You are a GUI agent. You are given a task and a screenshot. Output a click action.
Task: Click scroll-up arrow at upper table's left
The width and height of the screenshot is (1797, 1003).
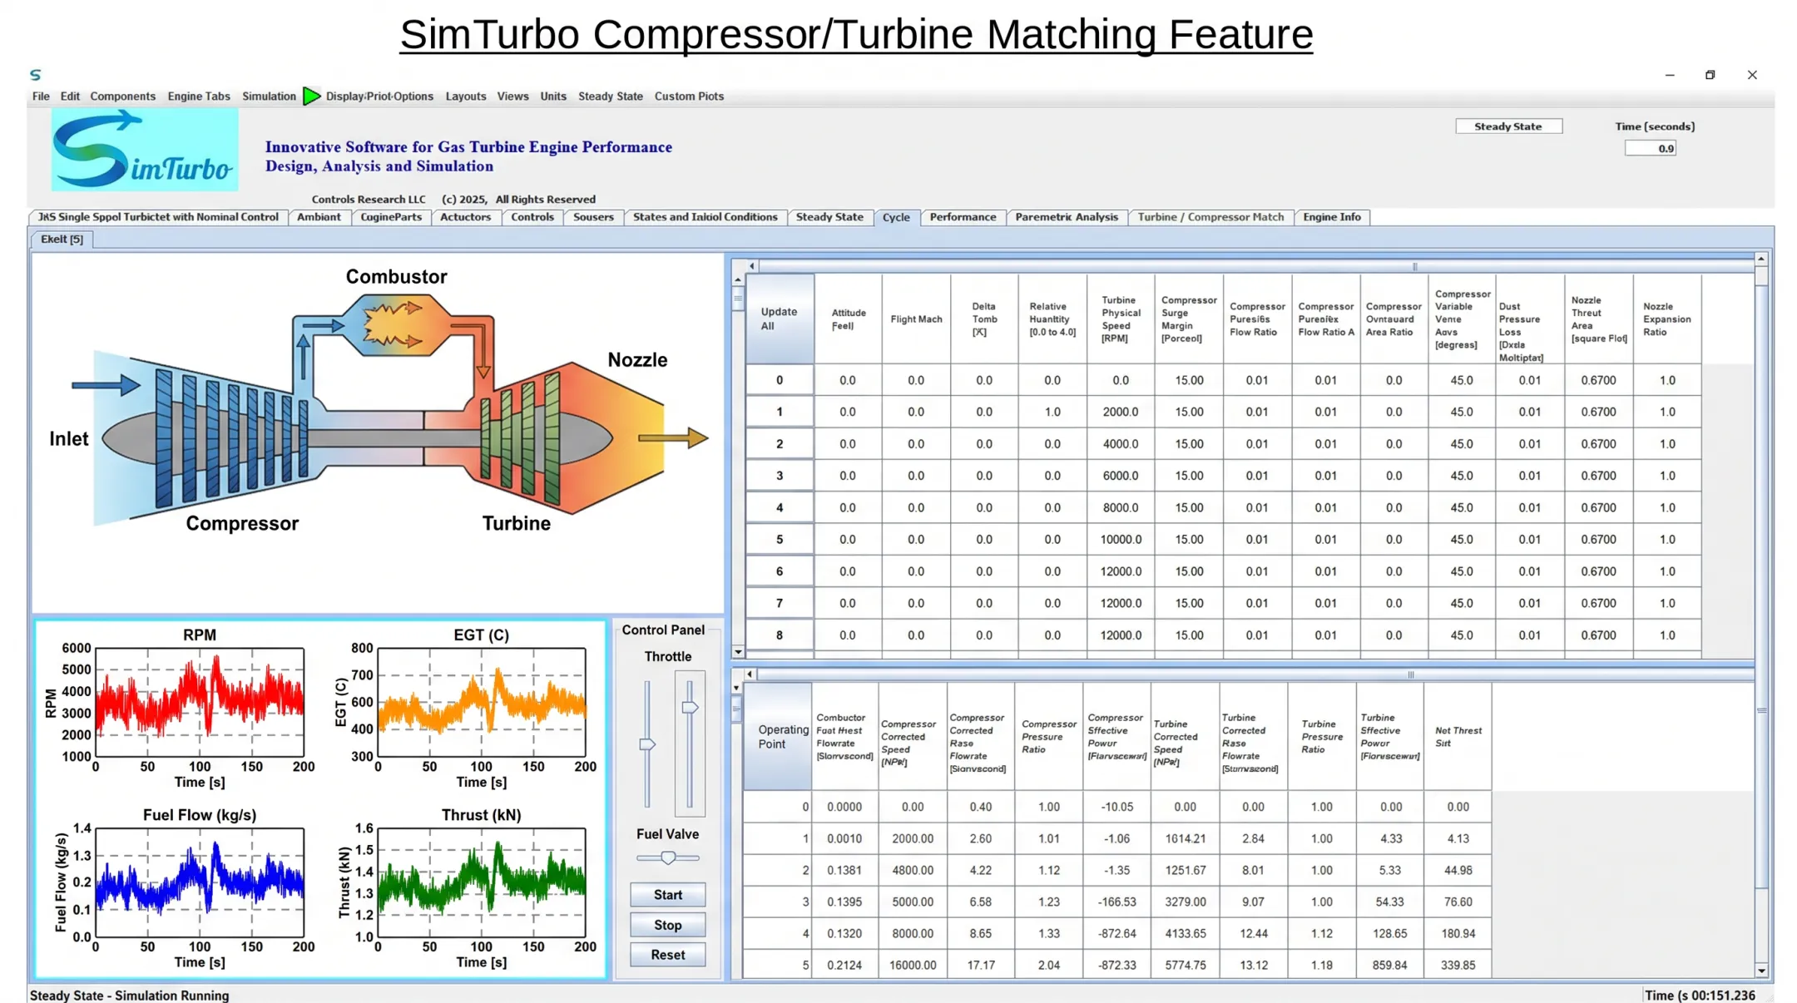(x=738, y=279)
